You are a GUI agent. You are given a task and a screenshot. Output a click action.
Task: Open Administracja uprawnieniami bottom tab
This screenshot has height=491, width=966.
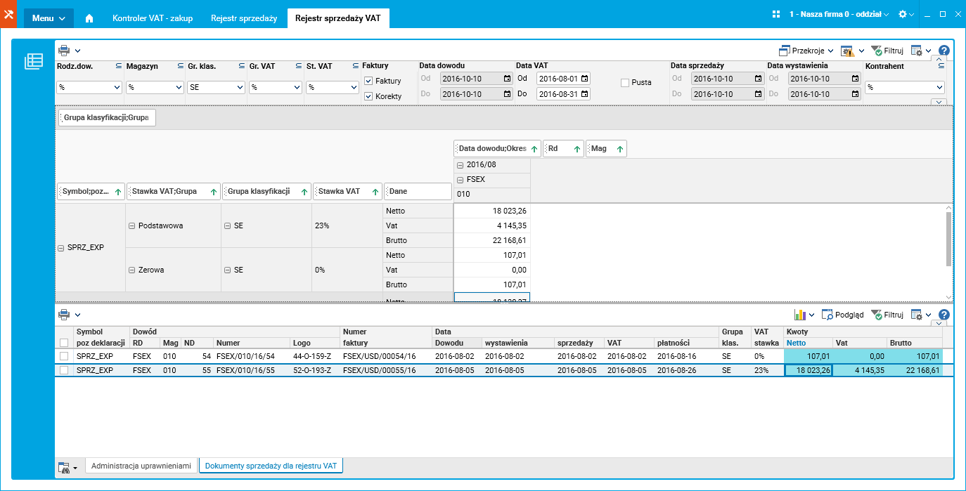tap(141, 466)
